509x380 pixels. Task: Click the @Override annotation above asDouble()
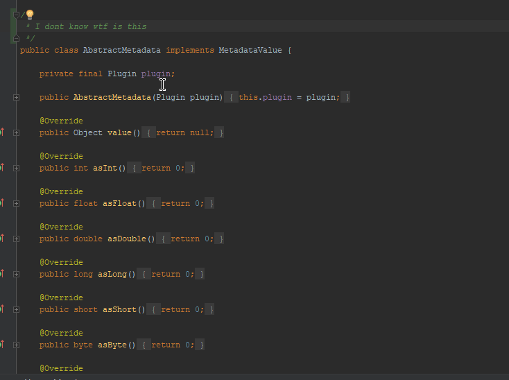[61, 227]
